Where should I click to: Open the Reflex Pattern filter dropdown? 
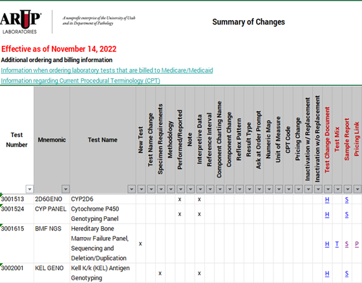click(240, 189)
